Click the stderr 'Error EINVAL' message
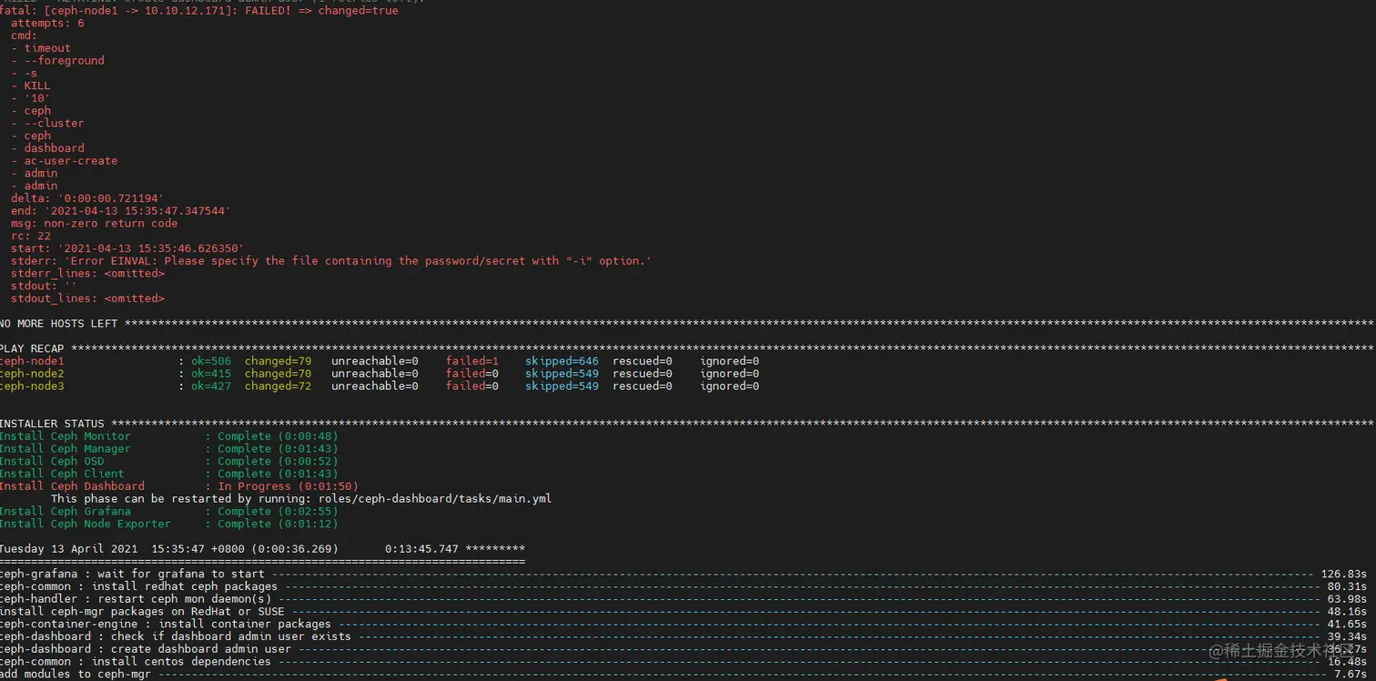This screenshot has height=681, width=1376. 358,261
